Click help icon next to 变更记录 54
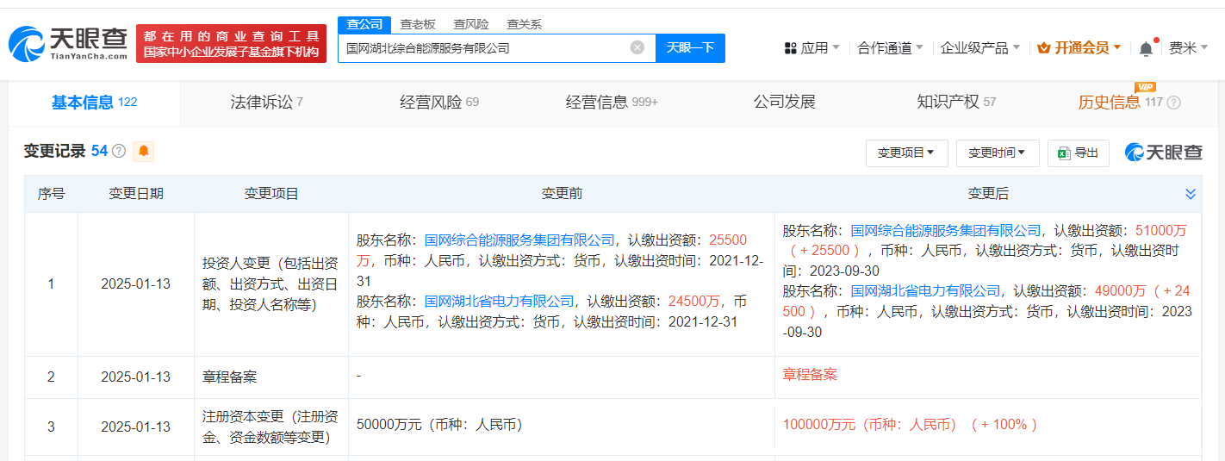1225x461 pixels. click(x=119, y=152)
